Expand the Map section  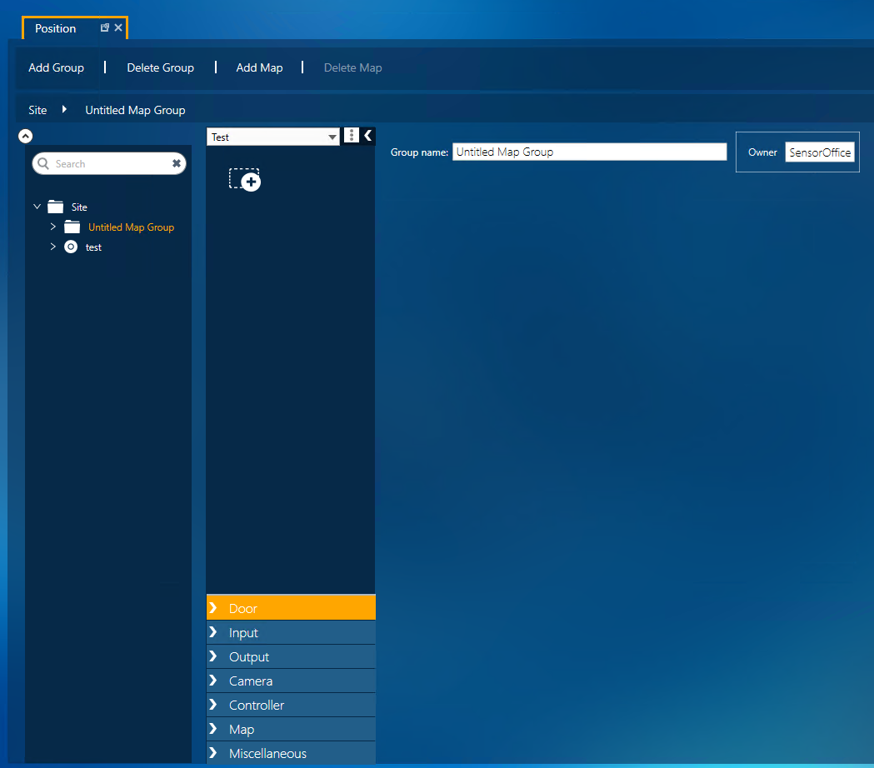[291, 729]
